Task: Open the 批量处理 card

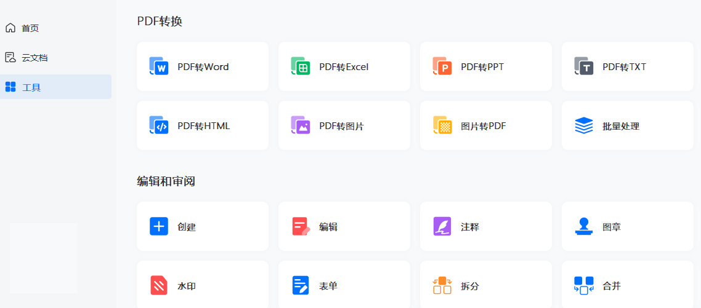Action: pos(628,125)
